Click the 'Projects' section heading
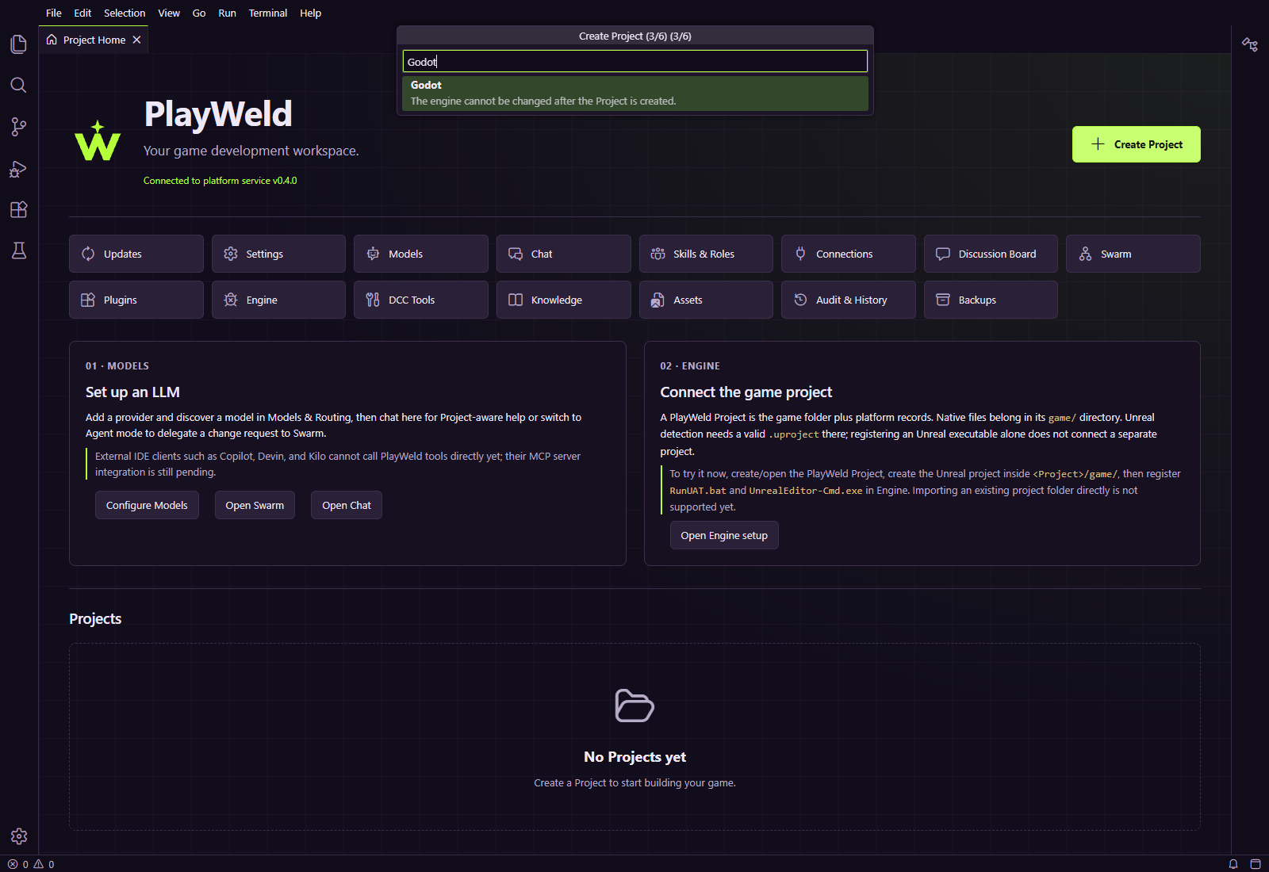Image resolution: width=1269 pixels, height=872 pixels. (95, 619)
